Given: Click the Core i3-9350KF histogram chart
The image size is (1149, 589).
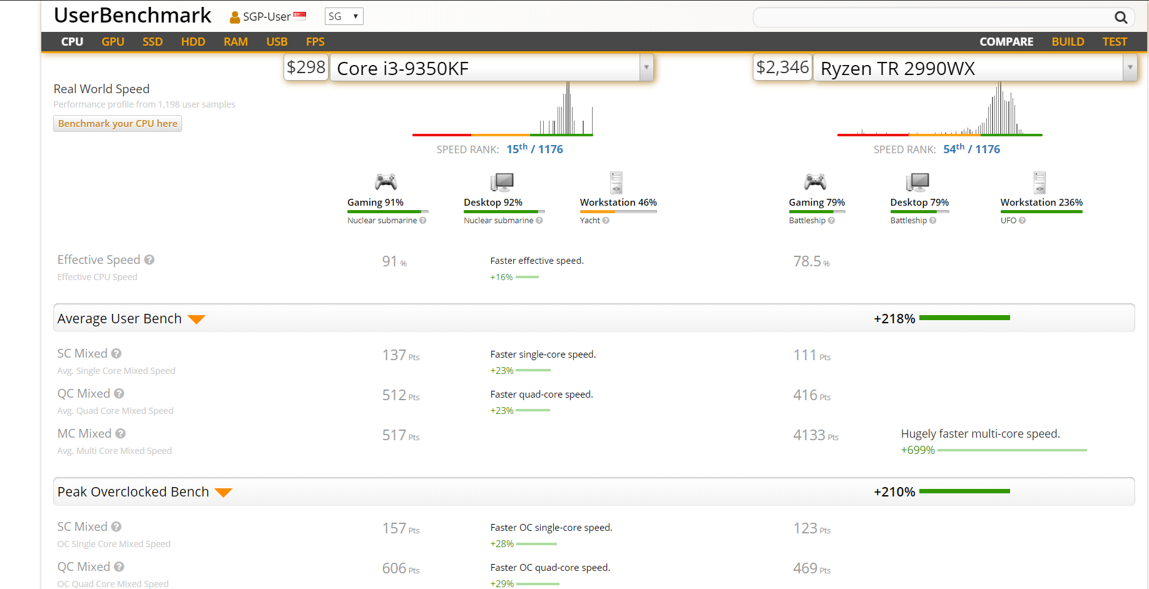Looking at the screenshot, I should (503, 109).
